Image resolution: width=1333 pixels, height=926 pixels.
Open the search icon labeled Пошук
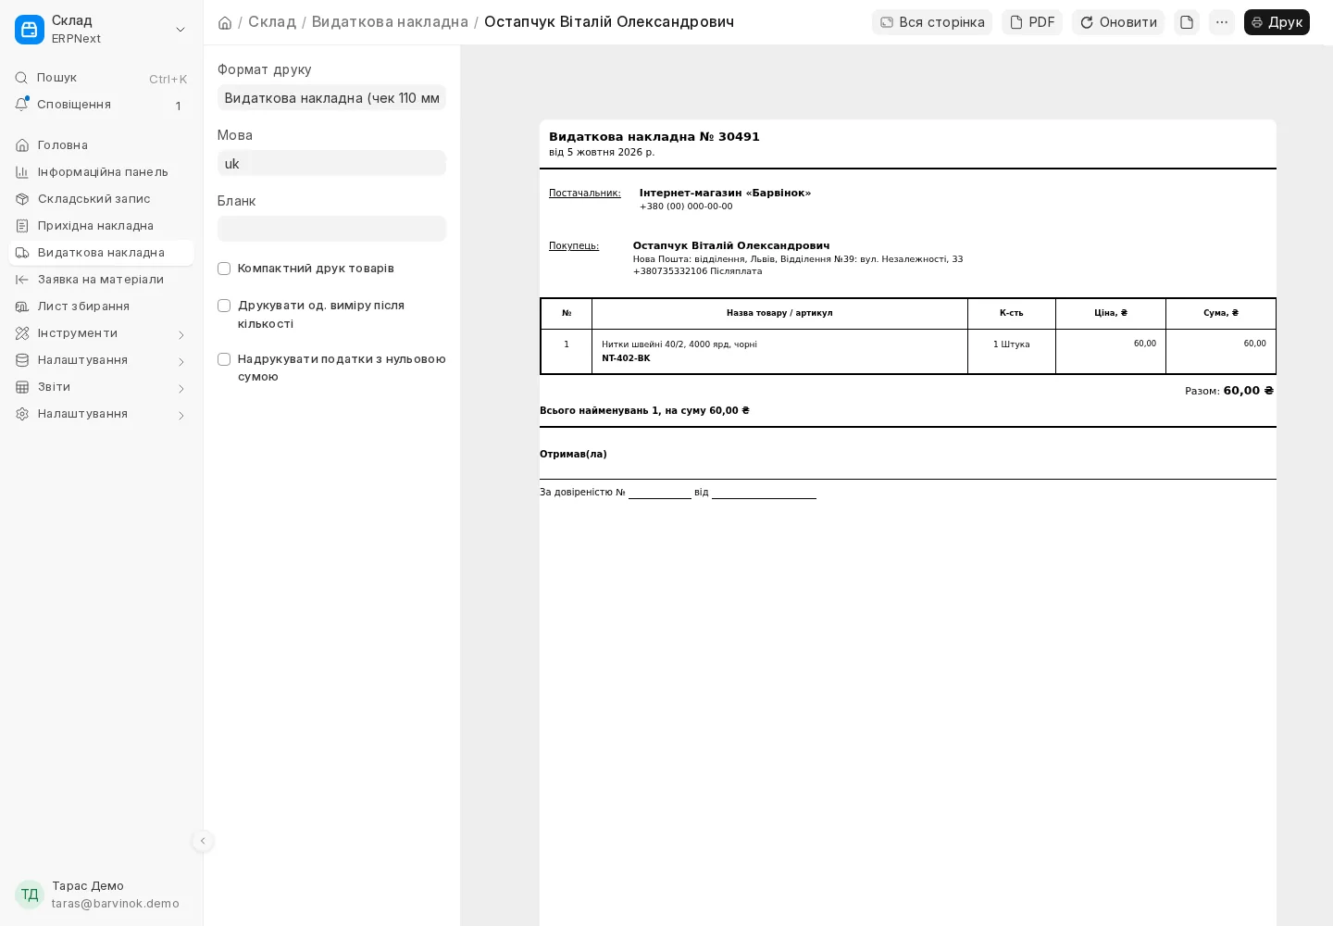(21, 78)
